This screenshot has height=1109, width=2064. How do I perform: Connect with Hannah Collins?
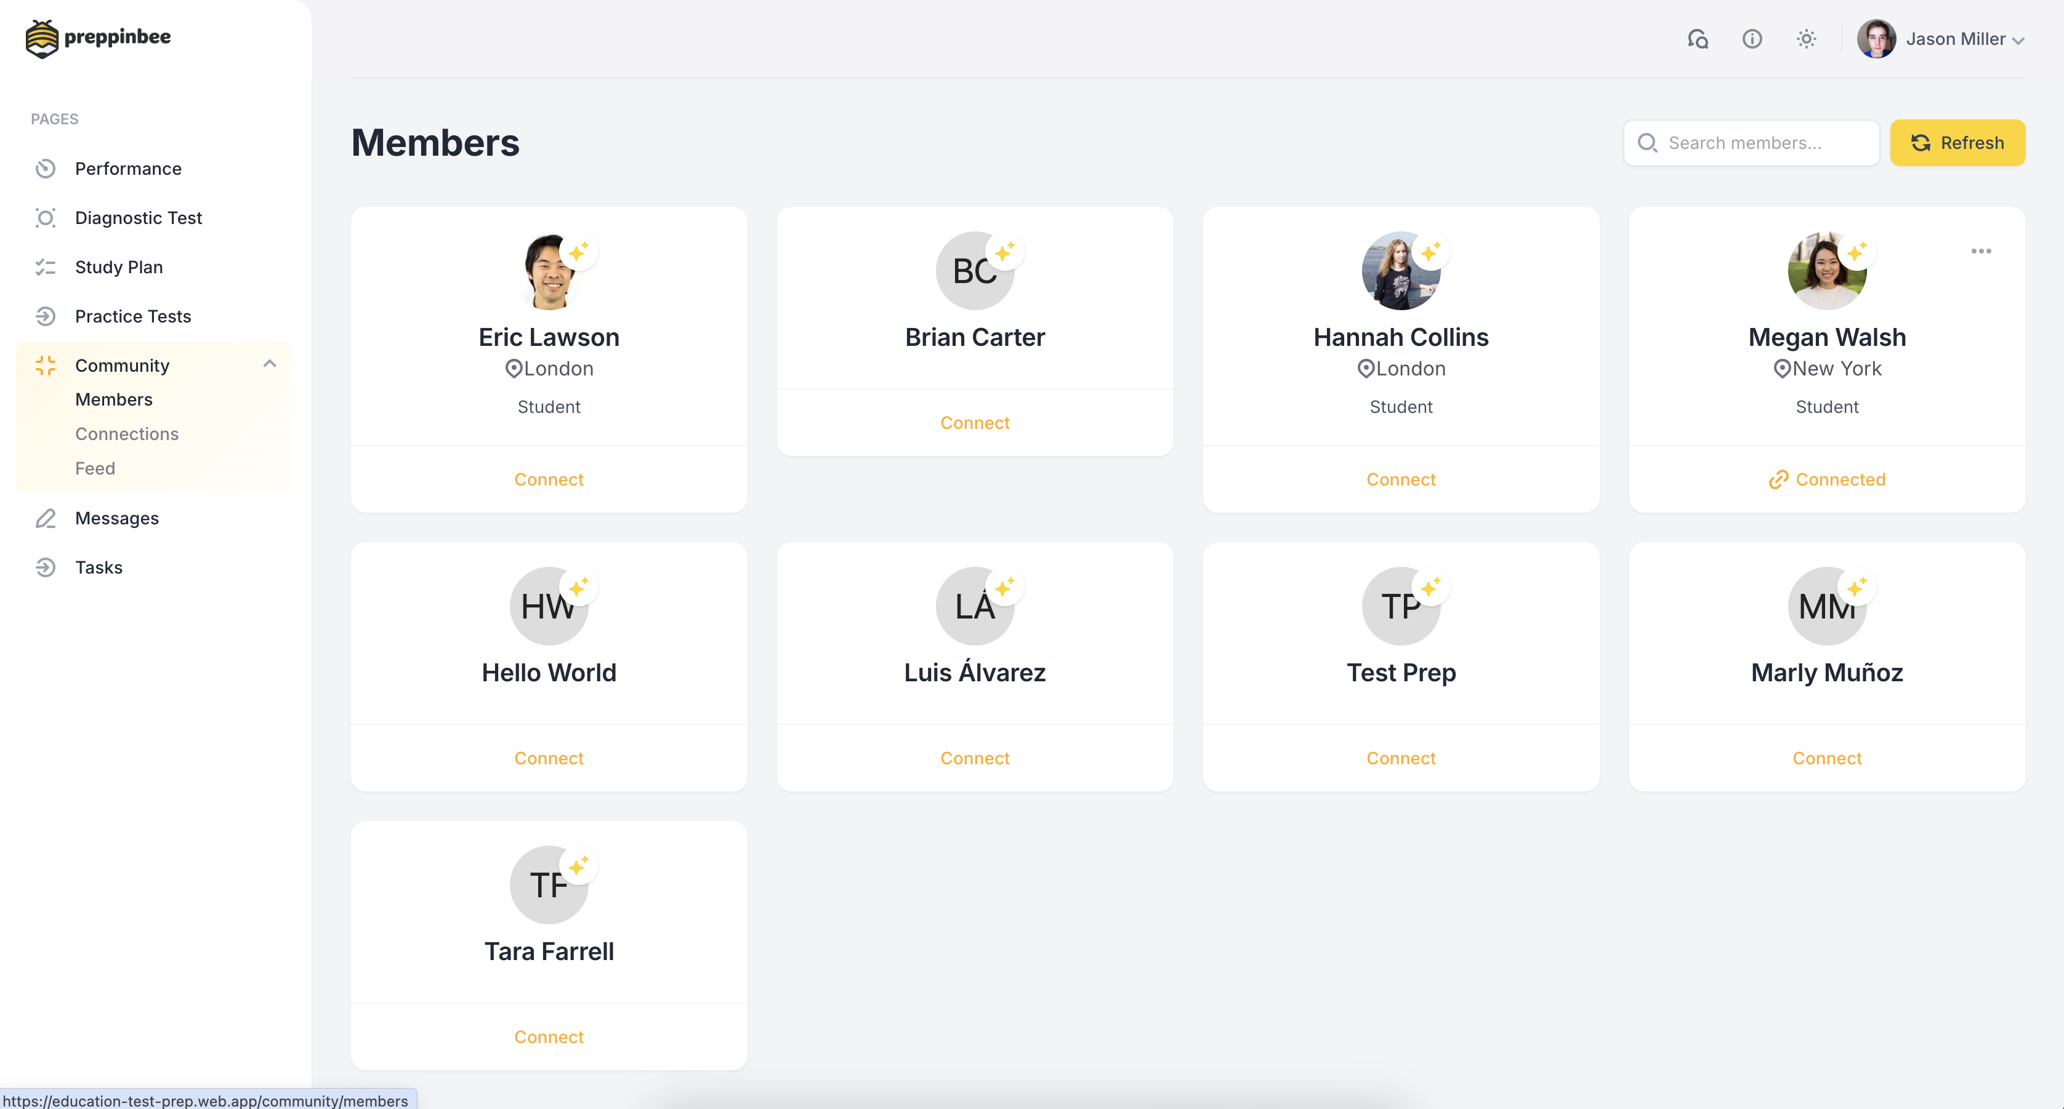(1401, 479)
